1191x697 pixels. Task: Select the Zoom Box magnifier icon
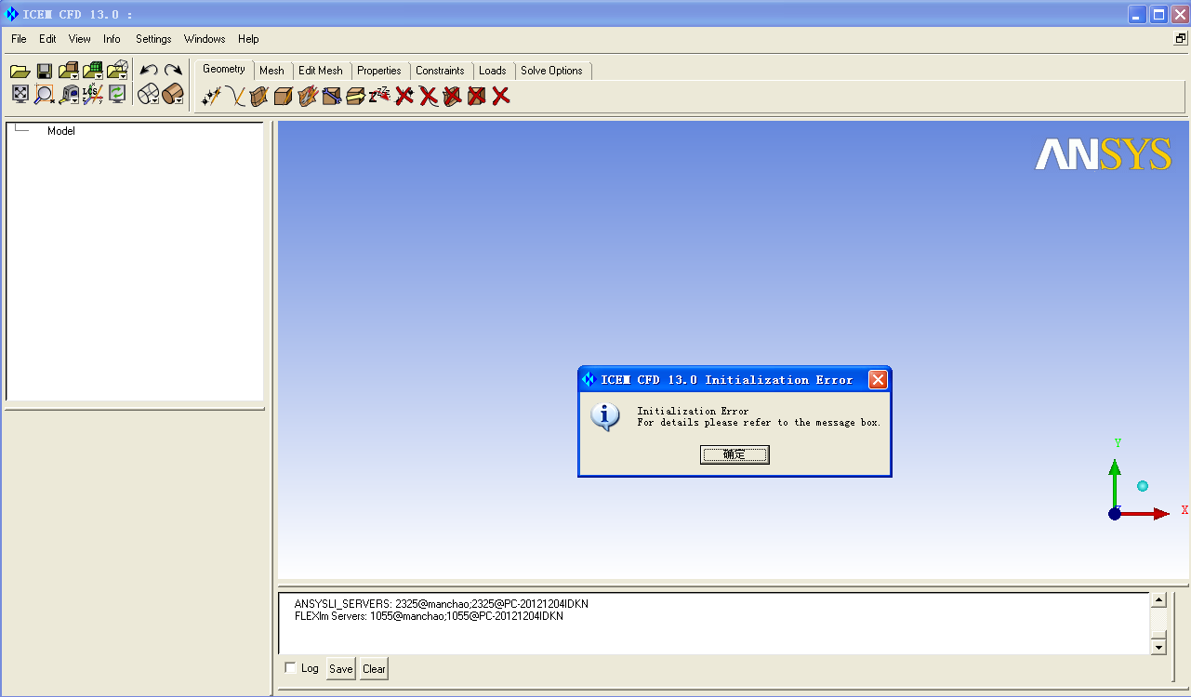(x=44, y=94)
